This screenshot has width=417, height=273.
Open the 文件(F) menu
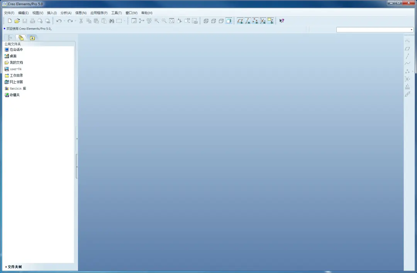[9, 13]
